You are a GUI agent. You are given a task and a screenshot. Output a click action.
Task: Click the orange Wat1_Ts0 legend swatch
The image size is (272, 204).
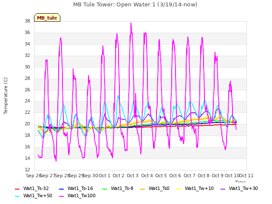143,189
